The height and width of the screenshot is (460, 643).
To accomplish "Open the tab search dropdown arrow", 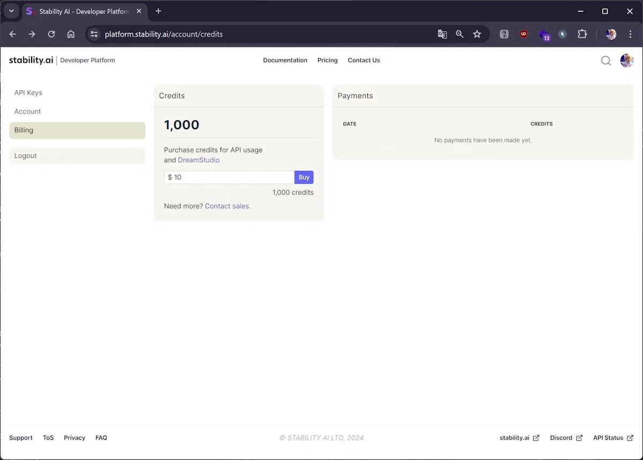I will 11,11.
